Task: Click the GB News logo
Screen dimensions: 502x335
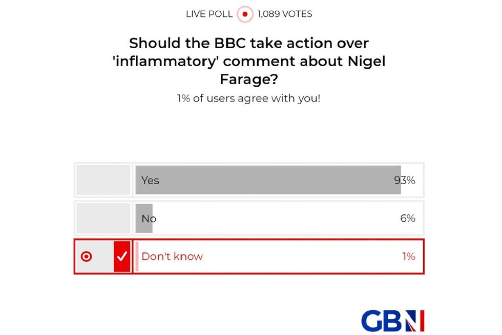Action: pos(392,321)
